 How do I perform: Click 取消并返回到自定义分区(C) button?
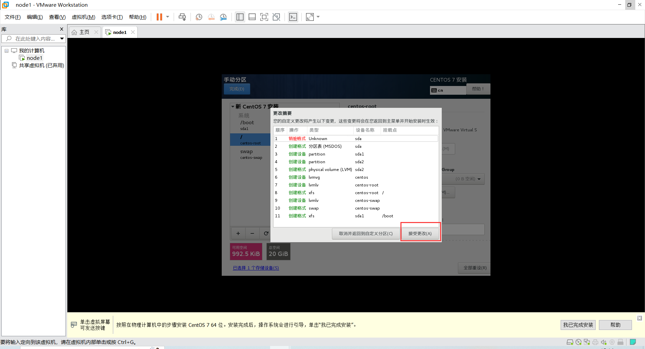[366, 233]
